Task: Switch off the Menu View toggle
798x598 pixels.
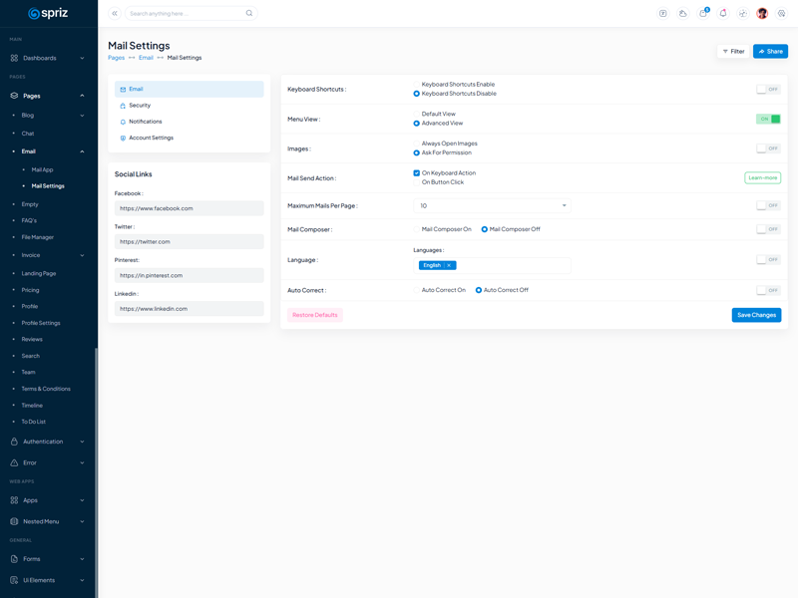Action: click(x=768, y=119)
